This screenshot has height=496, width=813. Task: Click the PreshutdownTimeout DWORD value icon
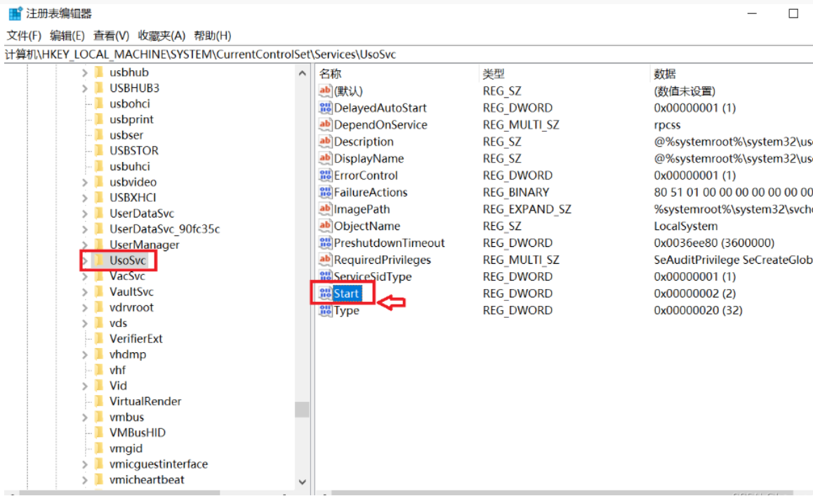(x=325, y=243)
